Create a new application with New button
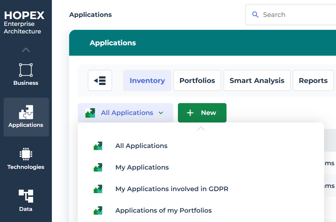Viewport: 336px width, 222px height. tap(202, 113)
